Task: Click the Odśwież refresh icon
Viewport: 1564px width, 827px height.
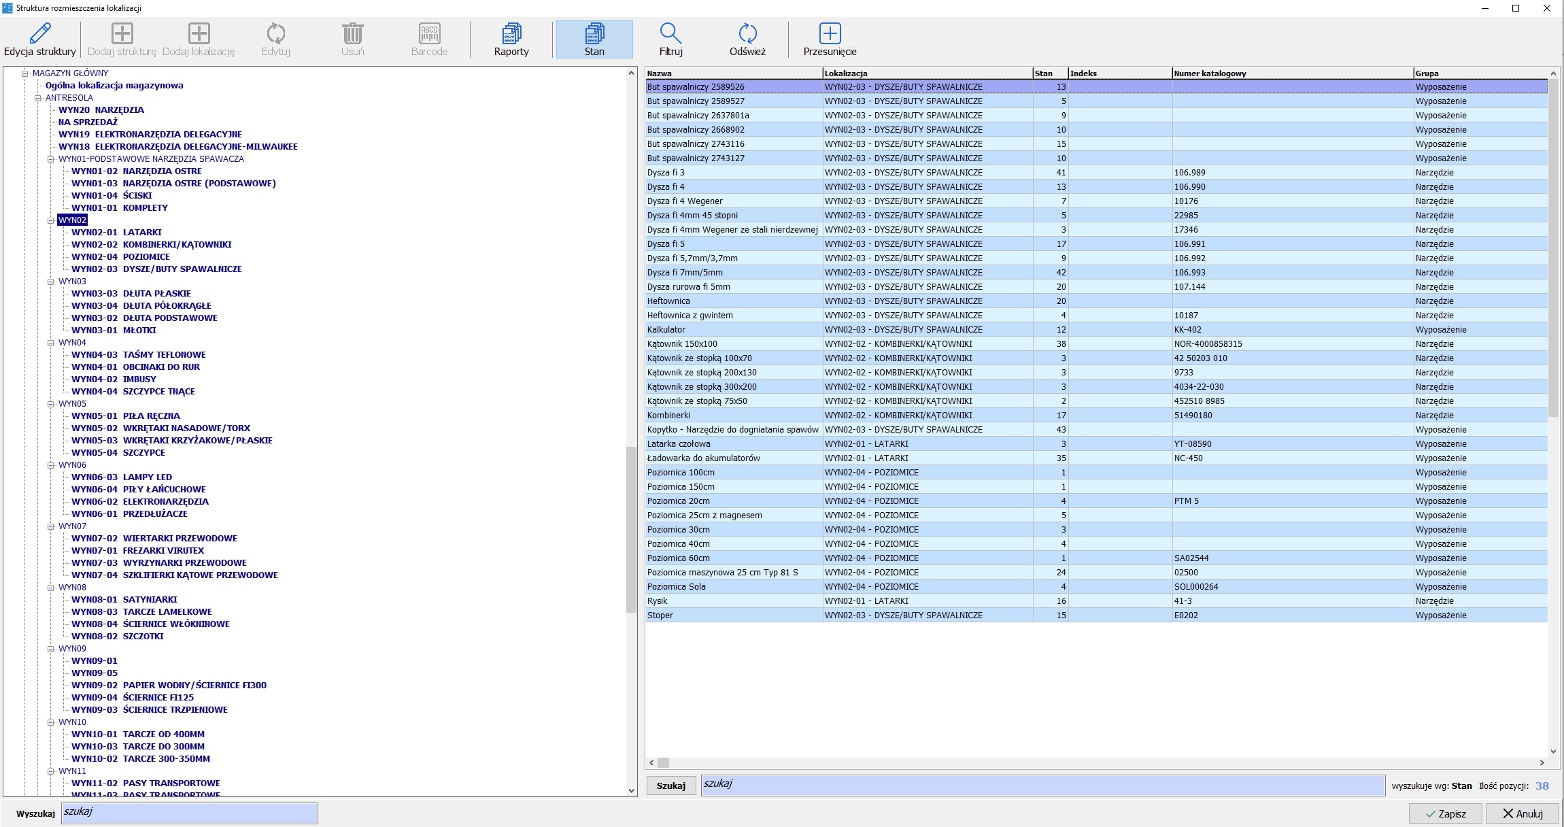Action: (747, 33)
